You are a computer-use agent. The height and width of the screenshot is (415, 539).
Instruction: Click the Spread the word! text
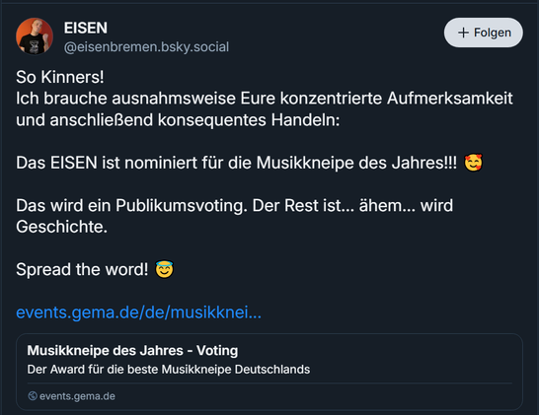[82, 269]
